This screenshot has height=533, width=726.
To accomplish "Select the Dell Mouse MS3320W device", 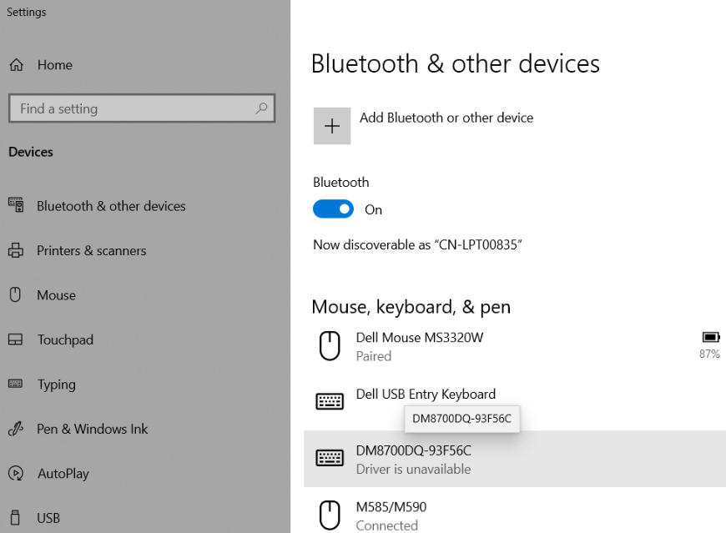I will [x=420, y=338].
